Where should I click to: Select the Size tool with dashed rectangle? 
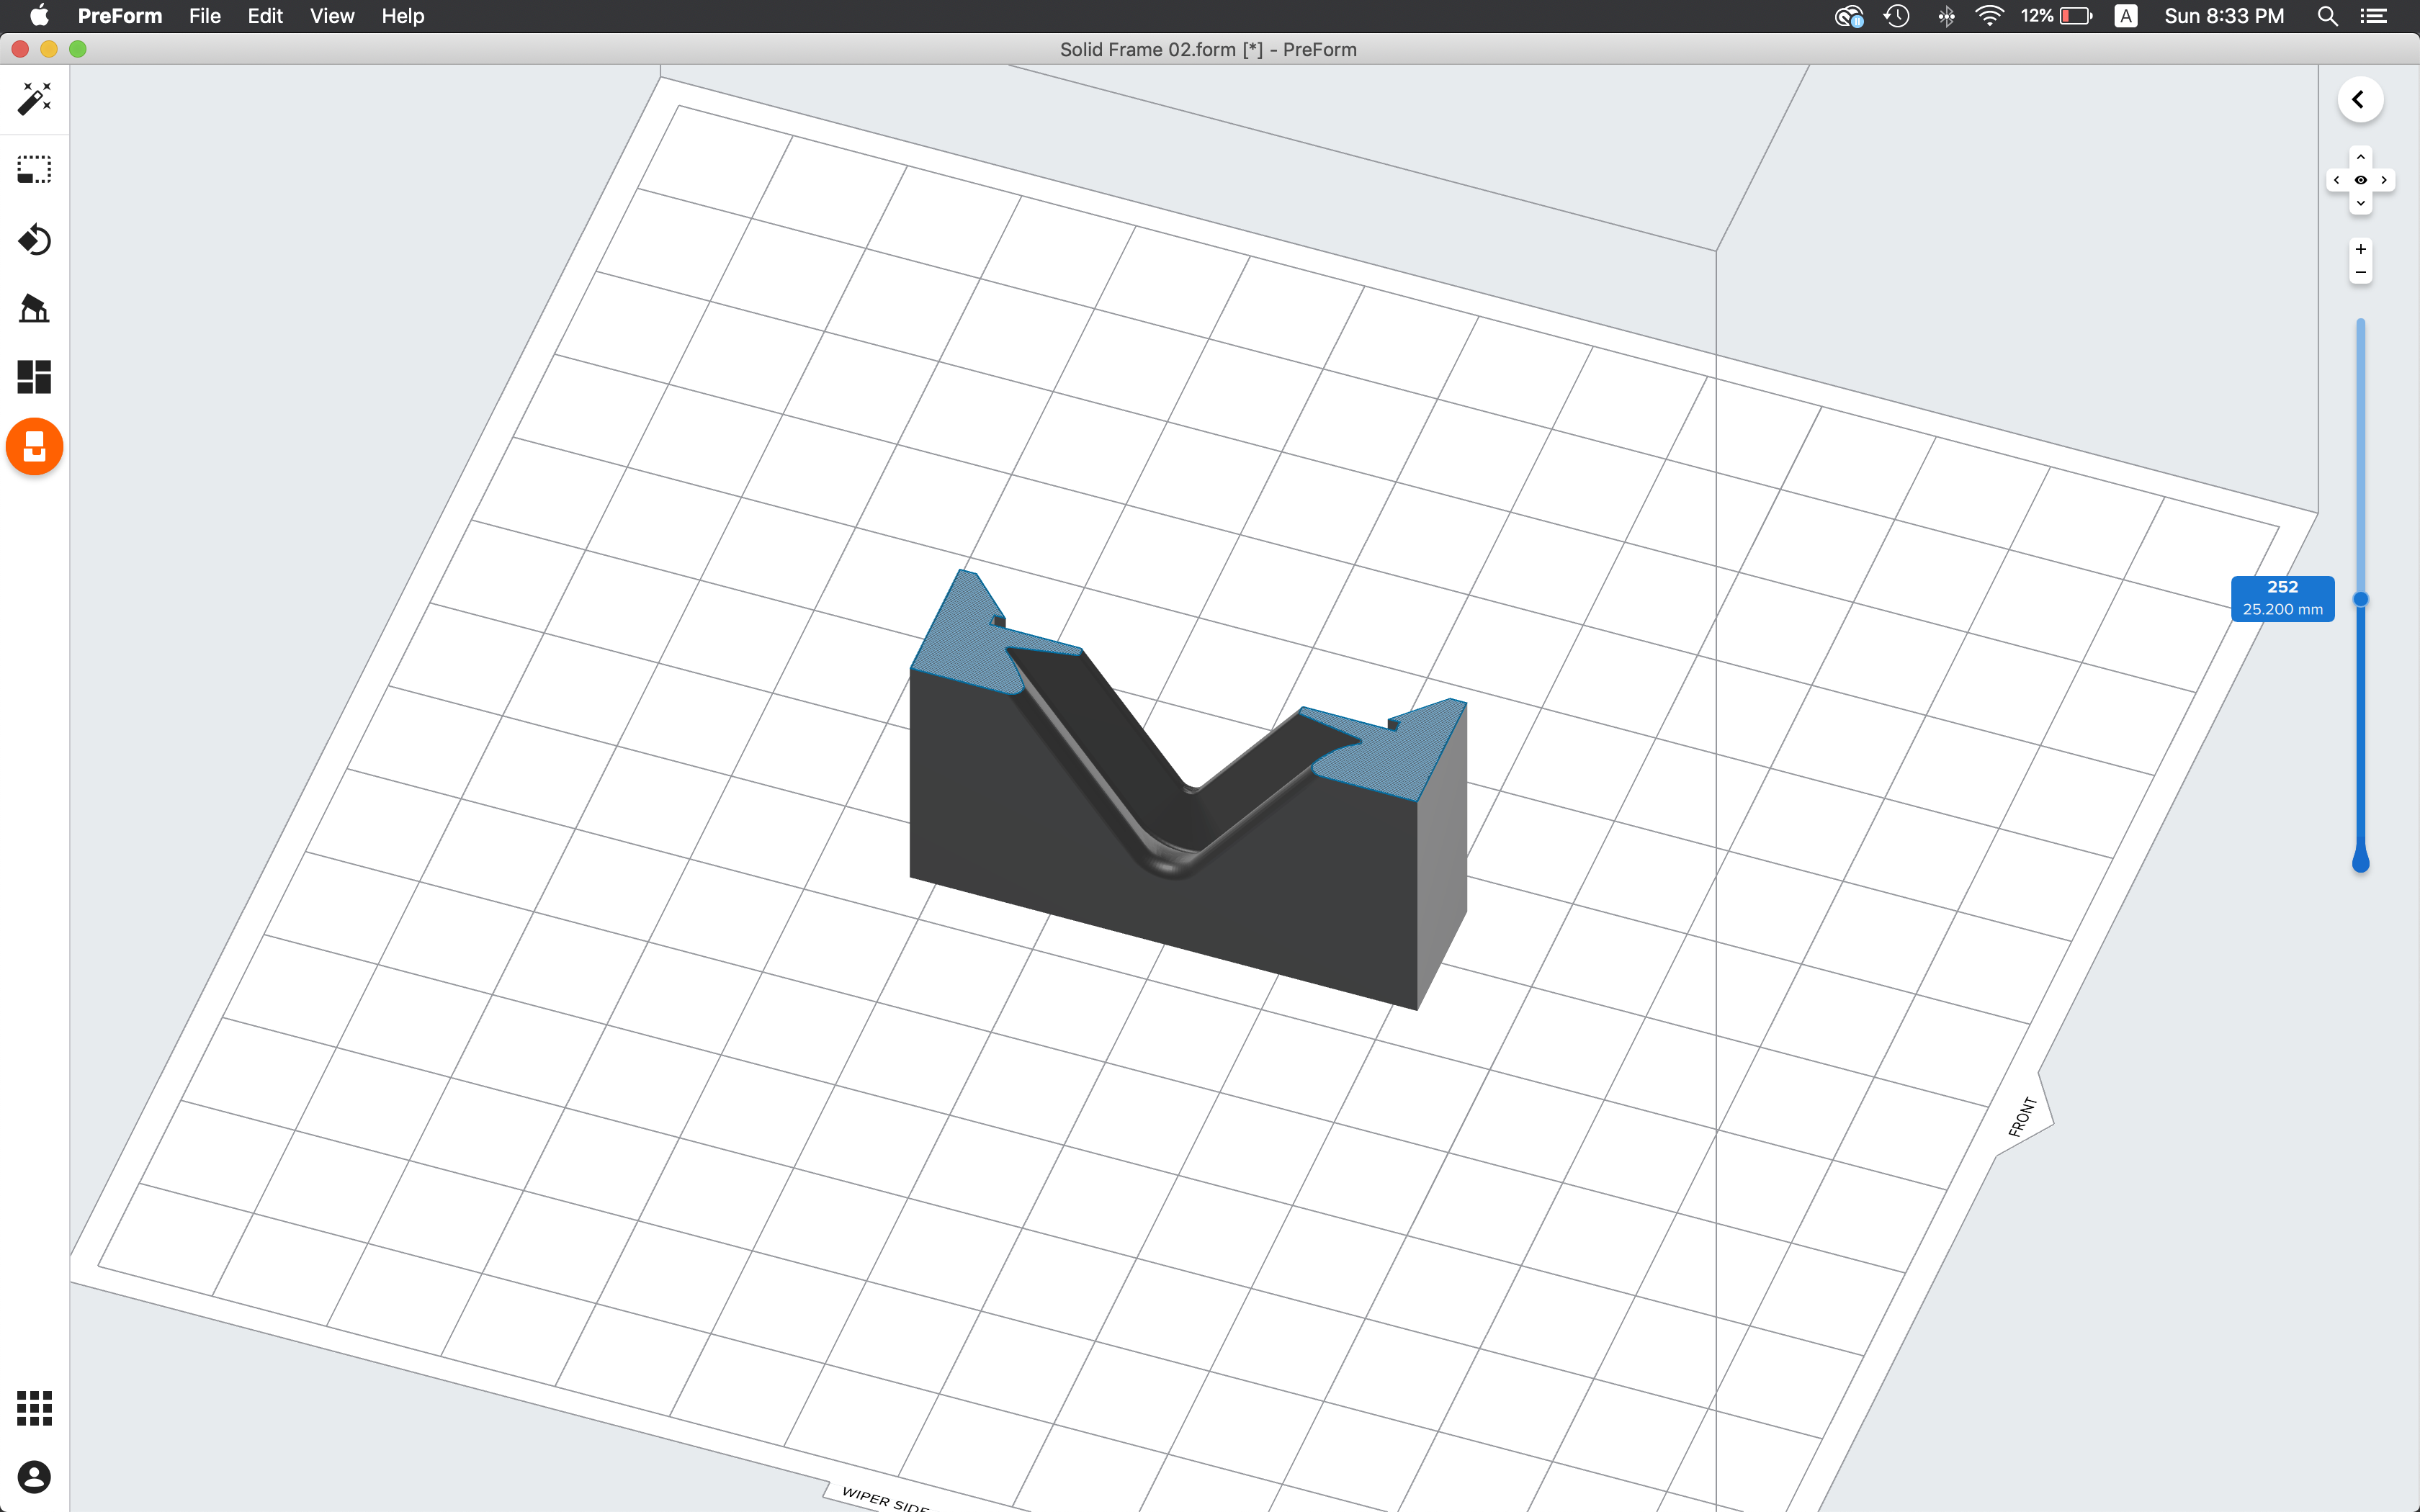tap(34, 169)
